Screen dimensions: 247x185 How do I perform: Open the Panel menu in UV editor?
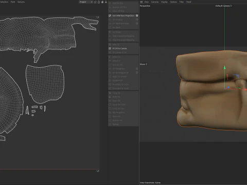coord(13,2)
